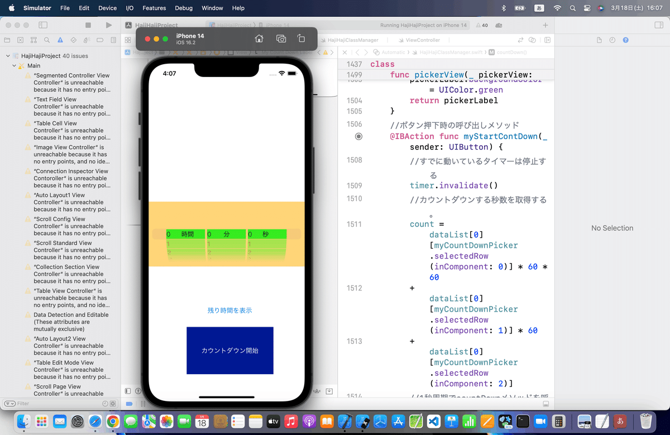This screenshot has width=670, height=435.
Task: Open the issue navigator warning icon
Action: pyautogui.click(x=60, y=40)
